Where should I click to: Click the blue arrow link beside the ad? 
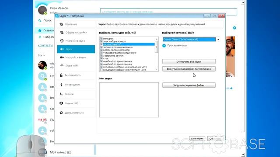coord(231,88)
